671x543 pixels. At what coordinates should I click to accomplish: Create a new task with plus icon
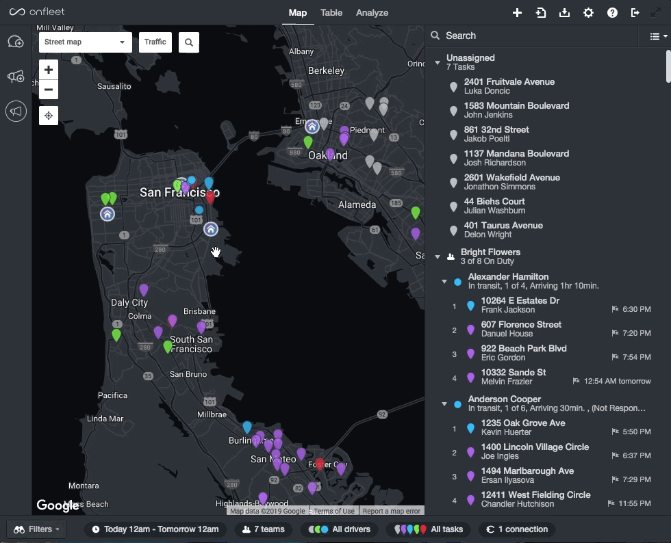(517, 13)
